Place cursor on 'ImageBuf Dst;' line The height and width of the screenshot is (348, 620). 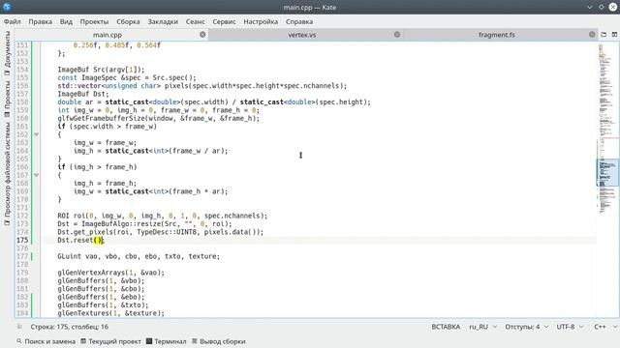(x=83, y=94)
